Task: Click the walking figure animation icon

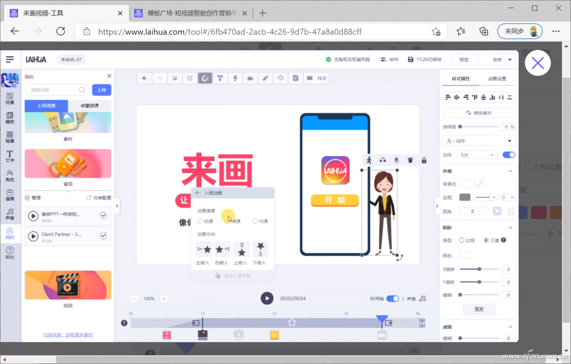Action: [x=369, y=160]
